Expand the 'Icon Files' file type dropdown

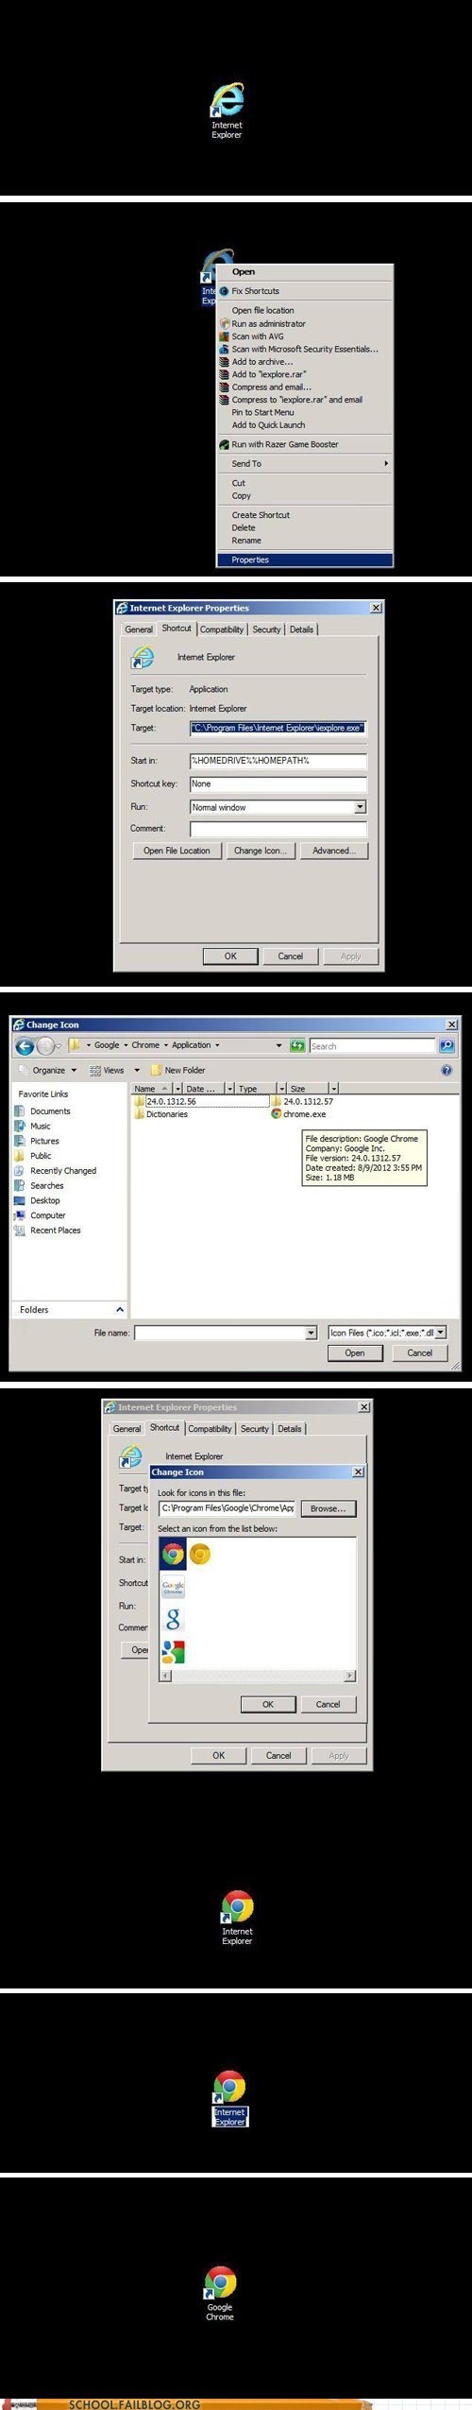coord(440,1332)
